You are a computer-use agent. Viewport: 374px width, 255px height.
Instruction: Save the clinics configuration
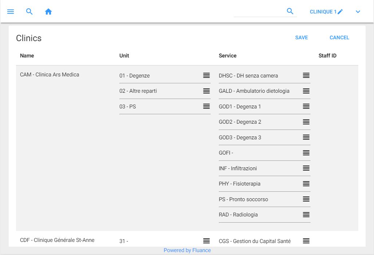point(301,37)
